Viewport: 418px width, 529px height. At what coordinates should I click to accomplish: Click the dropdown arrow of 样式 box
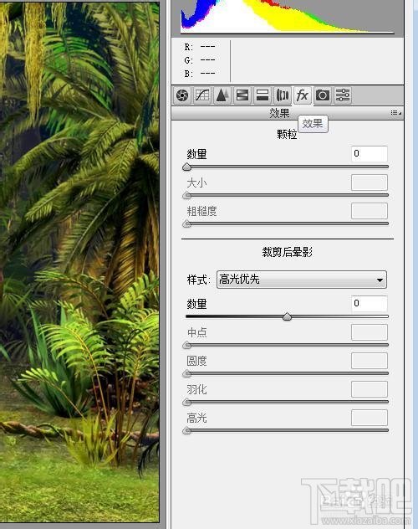380,280
